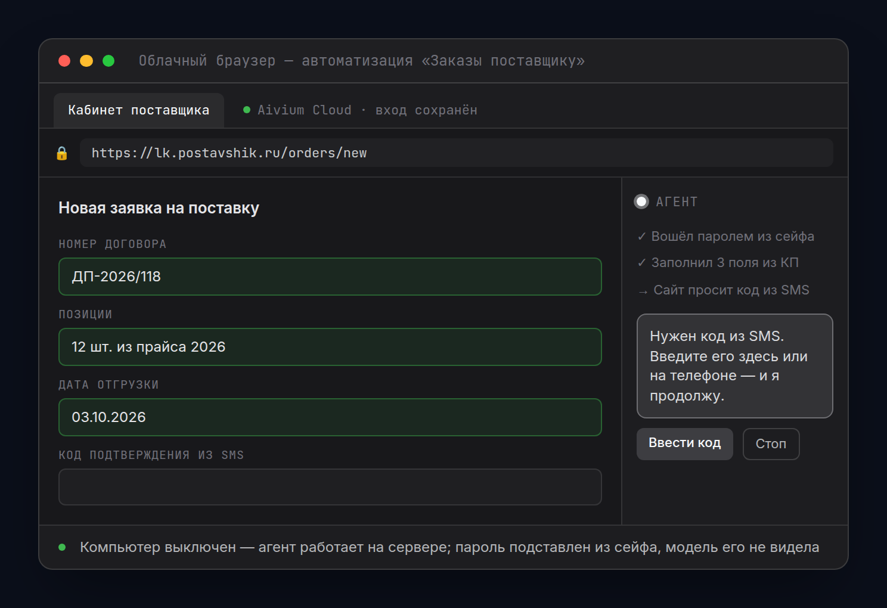Click the «Стоп» button
This screenshot has height=608, width=887.
pos(771,444)
